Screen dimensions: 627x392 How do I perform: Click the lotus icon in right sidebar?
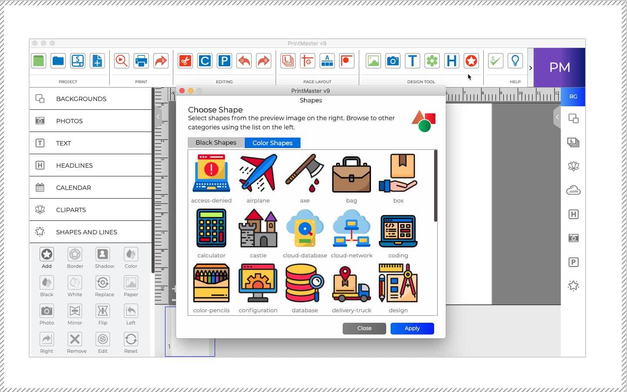click(x=573, y=166)
